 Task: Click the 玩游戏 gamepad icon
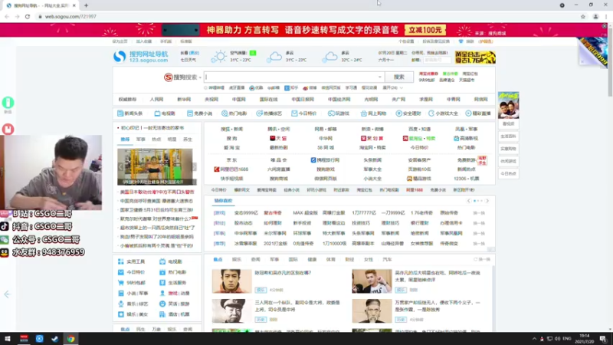[331, 113]
